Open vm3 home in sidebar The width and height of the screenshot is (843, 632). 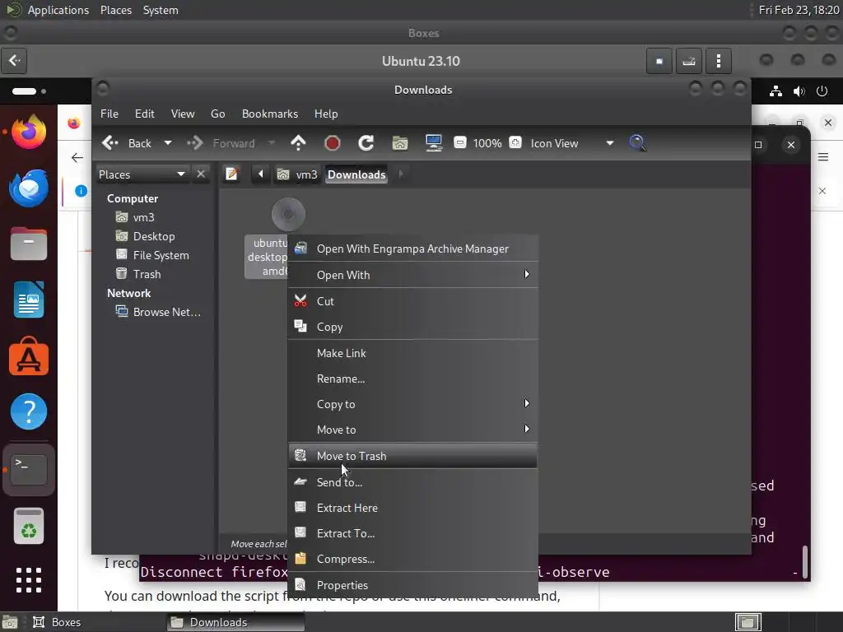coord(143,217)
